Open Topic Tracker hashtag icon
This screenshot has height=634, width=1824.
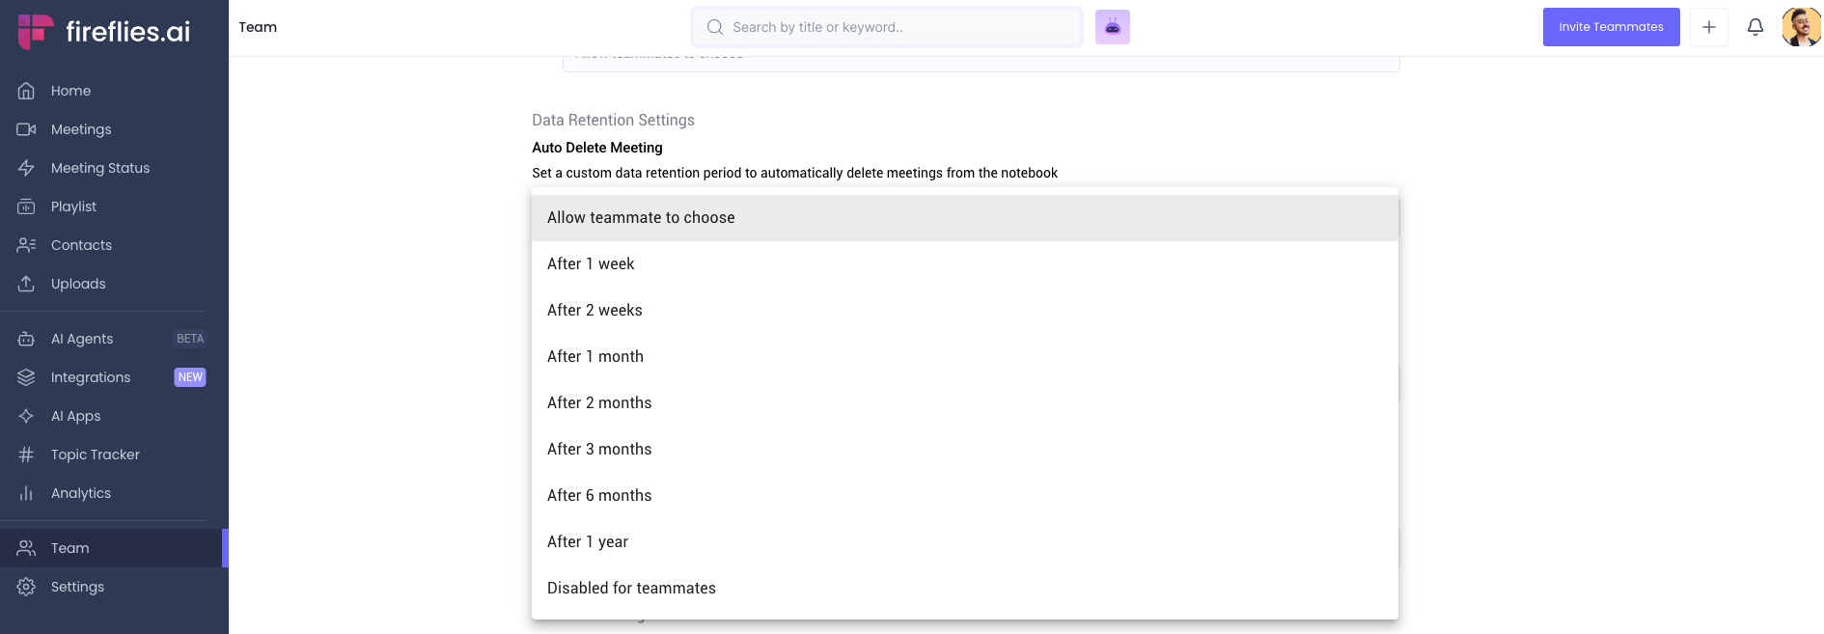(26, 455)
